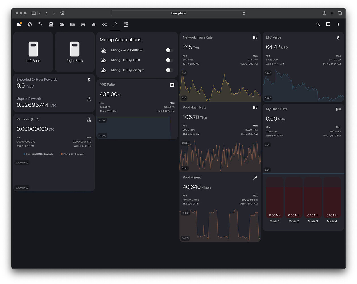
Task: Switch to the infinity loop tab
Action: pos(104,24)
